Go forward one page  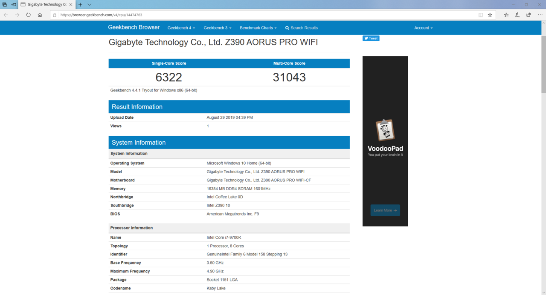(17, 14)
